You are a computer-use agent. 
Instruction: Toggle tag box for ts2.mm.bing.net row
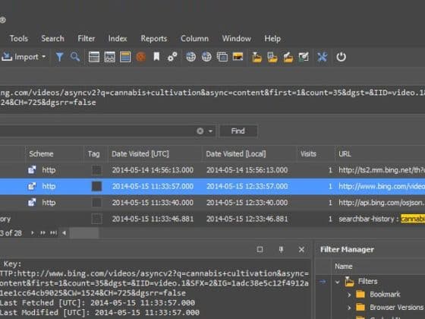pos(97,170)
